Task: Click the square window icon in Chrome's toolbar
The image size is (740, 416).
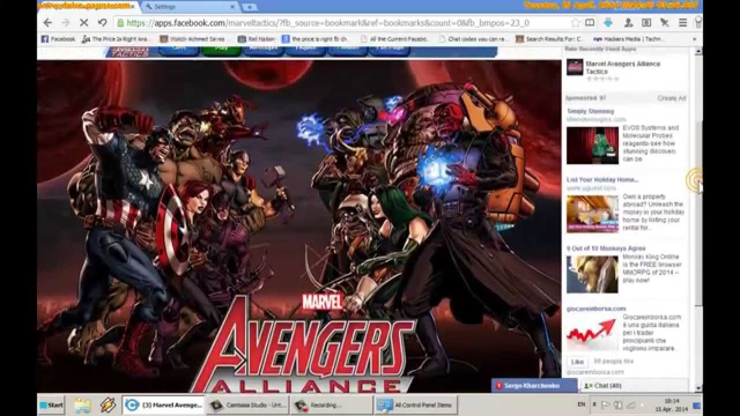Action: point(646,23)
